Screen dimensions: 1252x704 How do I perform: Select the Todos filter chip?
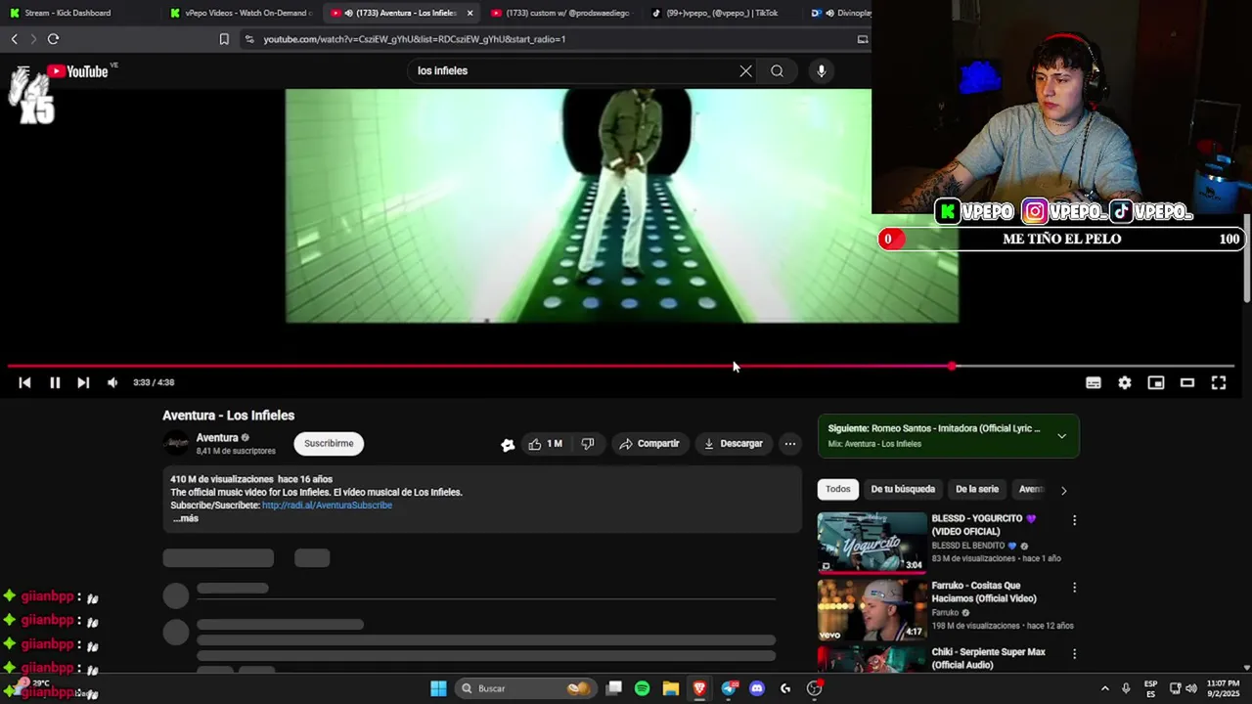point(838,489)
